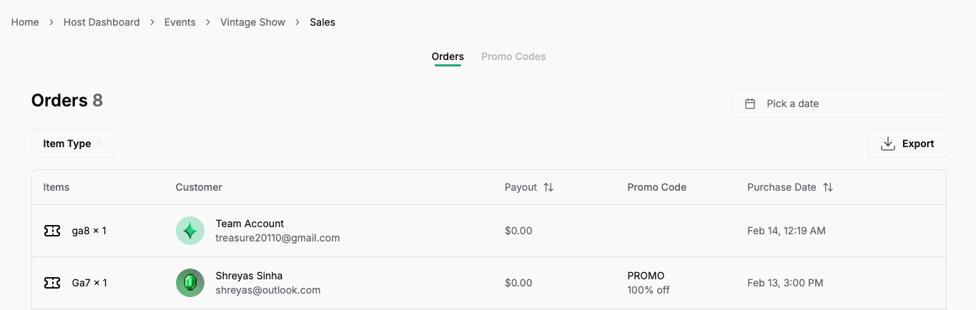Open the Pick a date picker

pyautogui.click(x=839, y=104)
